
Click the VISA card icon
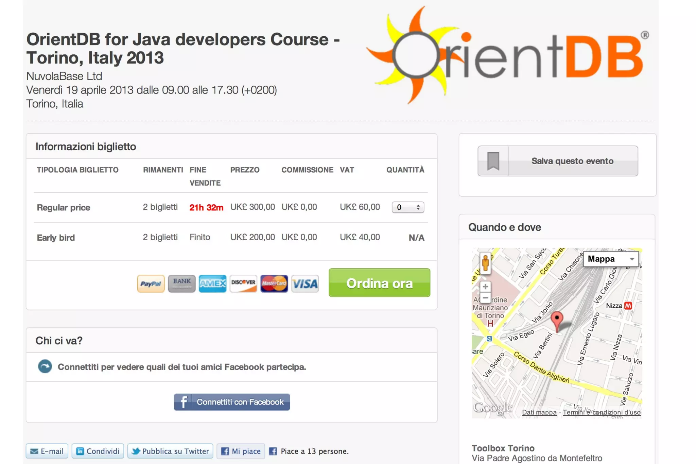[305, 283]
